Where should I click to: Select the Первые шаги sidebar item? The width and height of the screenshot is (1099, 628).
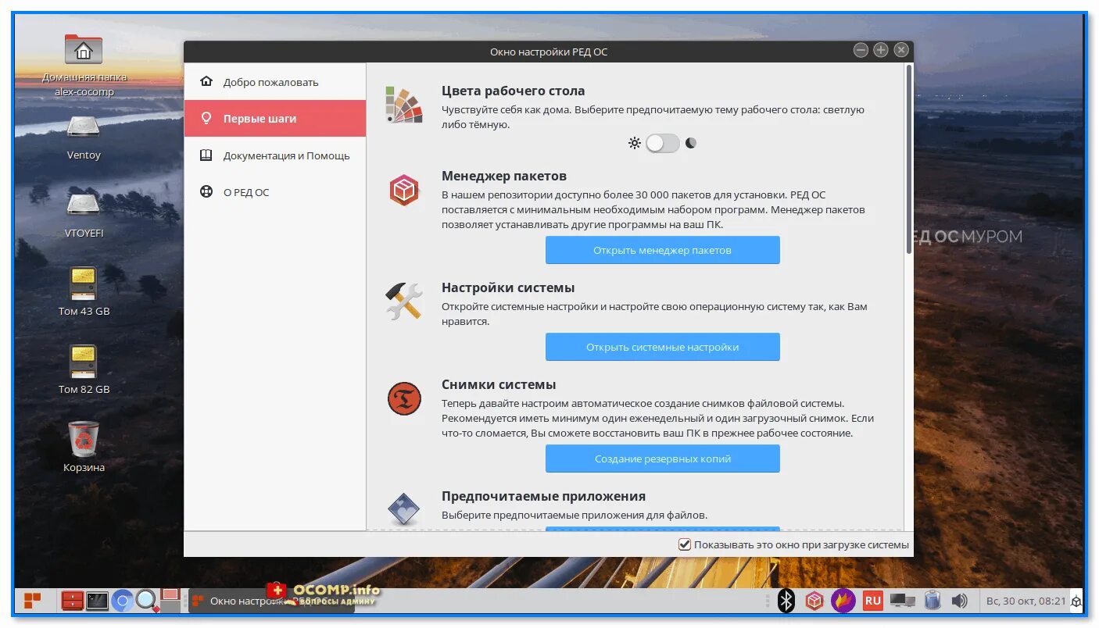click(x=275, y=119)
